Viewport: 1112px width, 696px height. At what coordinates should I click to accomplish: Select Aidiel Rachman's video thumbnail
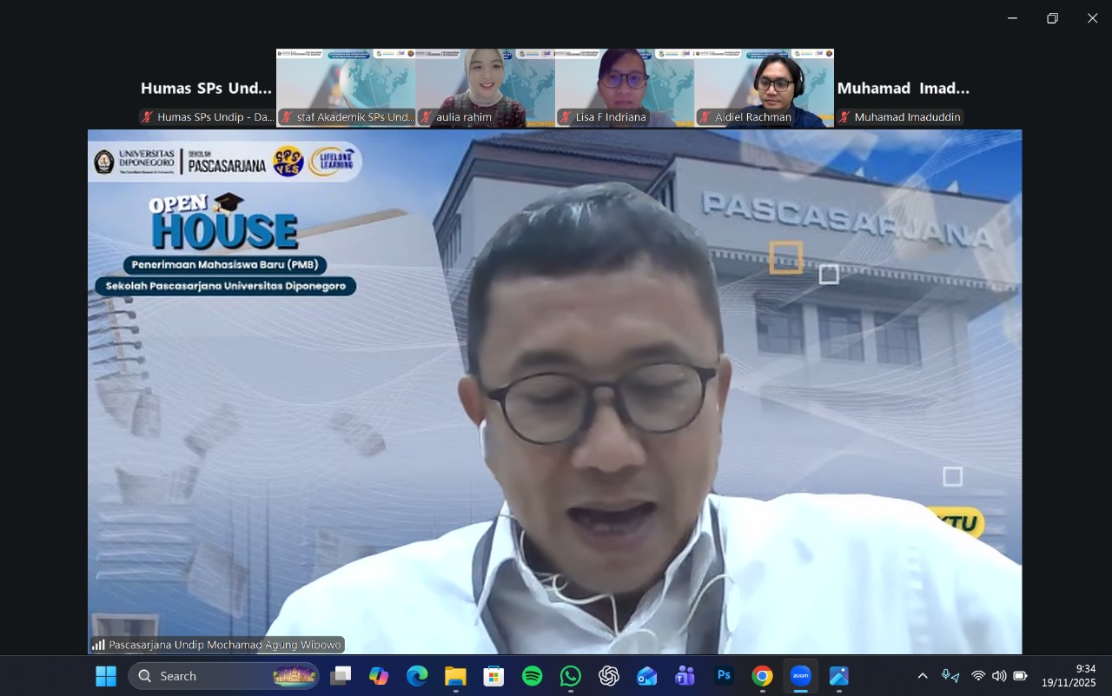tap(764, 88)
